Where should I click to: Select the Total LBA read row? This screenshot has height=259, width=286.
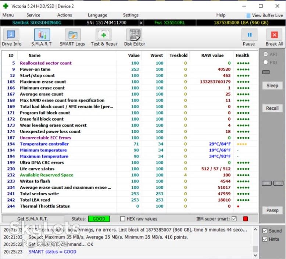[x=129, y=200]
